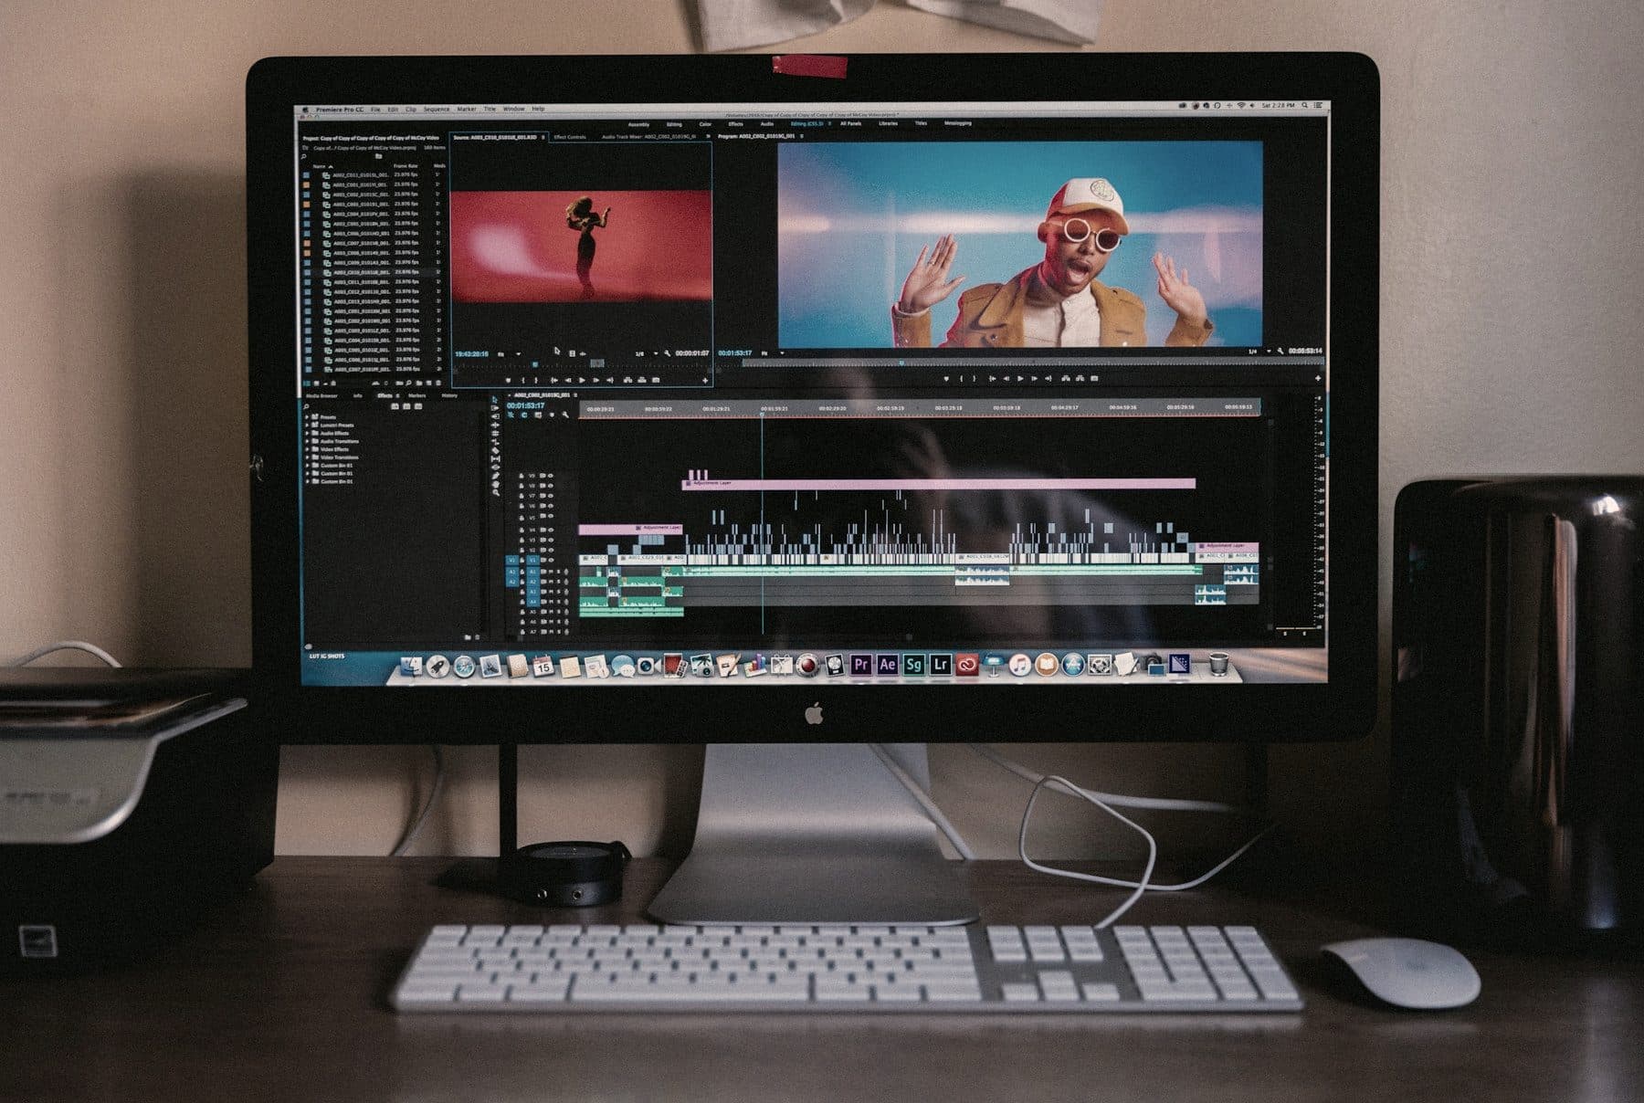Open Creative Cloud from the Dock
Viewport: 1644px width, 1103px height.
967,665
